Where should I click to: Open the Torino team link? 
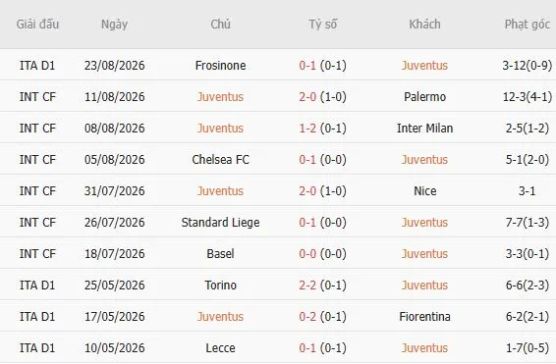point(220,286)
